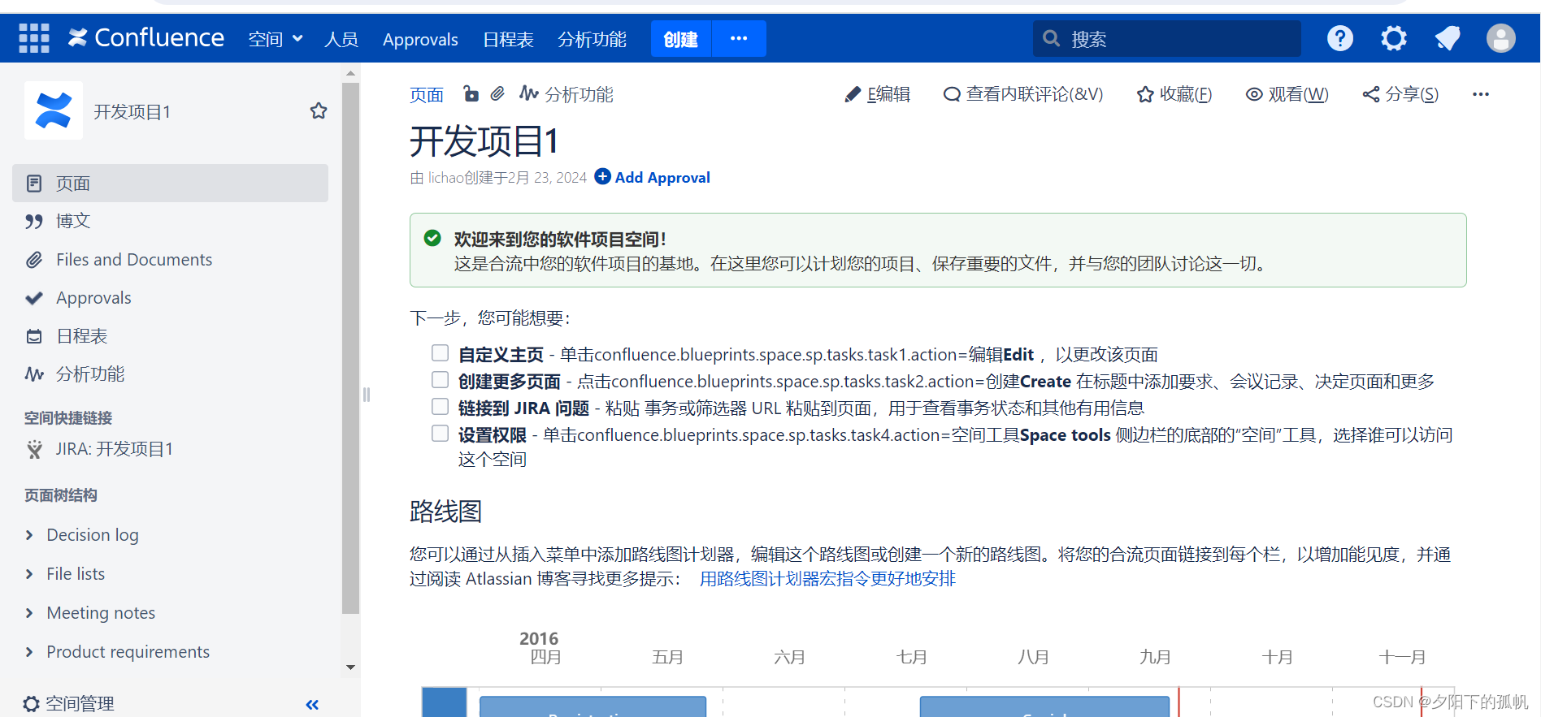Click the 创建 create button

[x=681, y=38]
